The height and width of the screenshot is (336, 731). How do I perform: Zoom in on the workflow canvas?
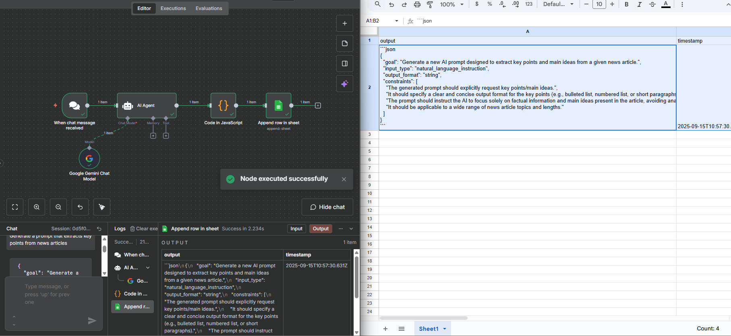pos(37,207)
